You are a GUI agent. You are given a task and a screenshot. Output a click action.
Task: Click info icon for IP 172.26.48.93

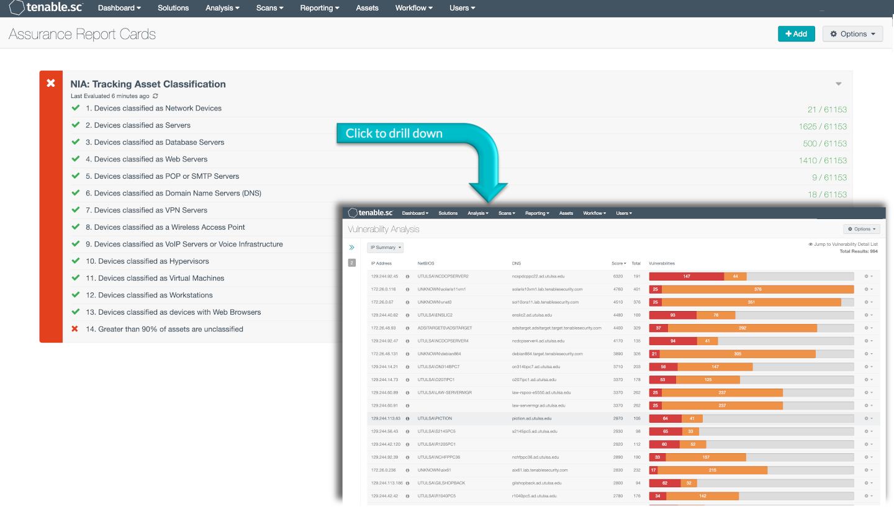[408, 328]
